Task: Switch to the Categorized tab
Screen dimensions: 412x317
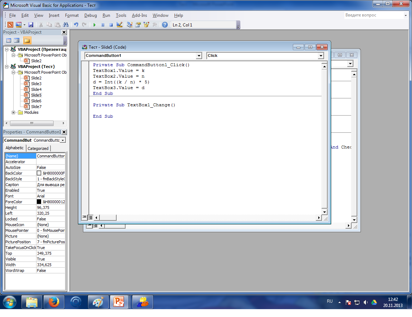Action: (38, 148)
